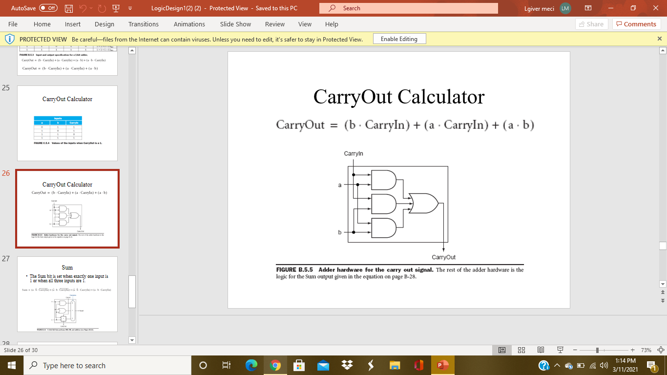The height and width of the screenshot is (375, 667).
Task: Open Ribbon Display Options icon
Action: [x=588, y=8]
